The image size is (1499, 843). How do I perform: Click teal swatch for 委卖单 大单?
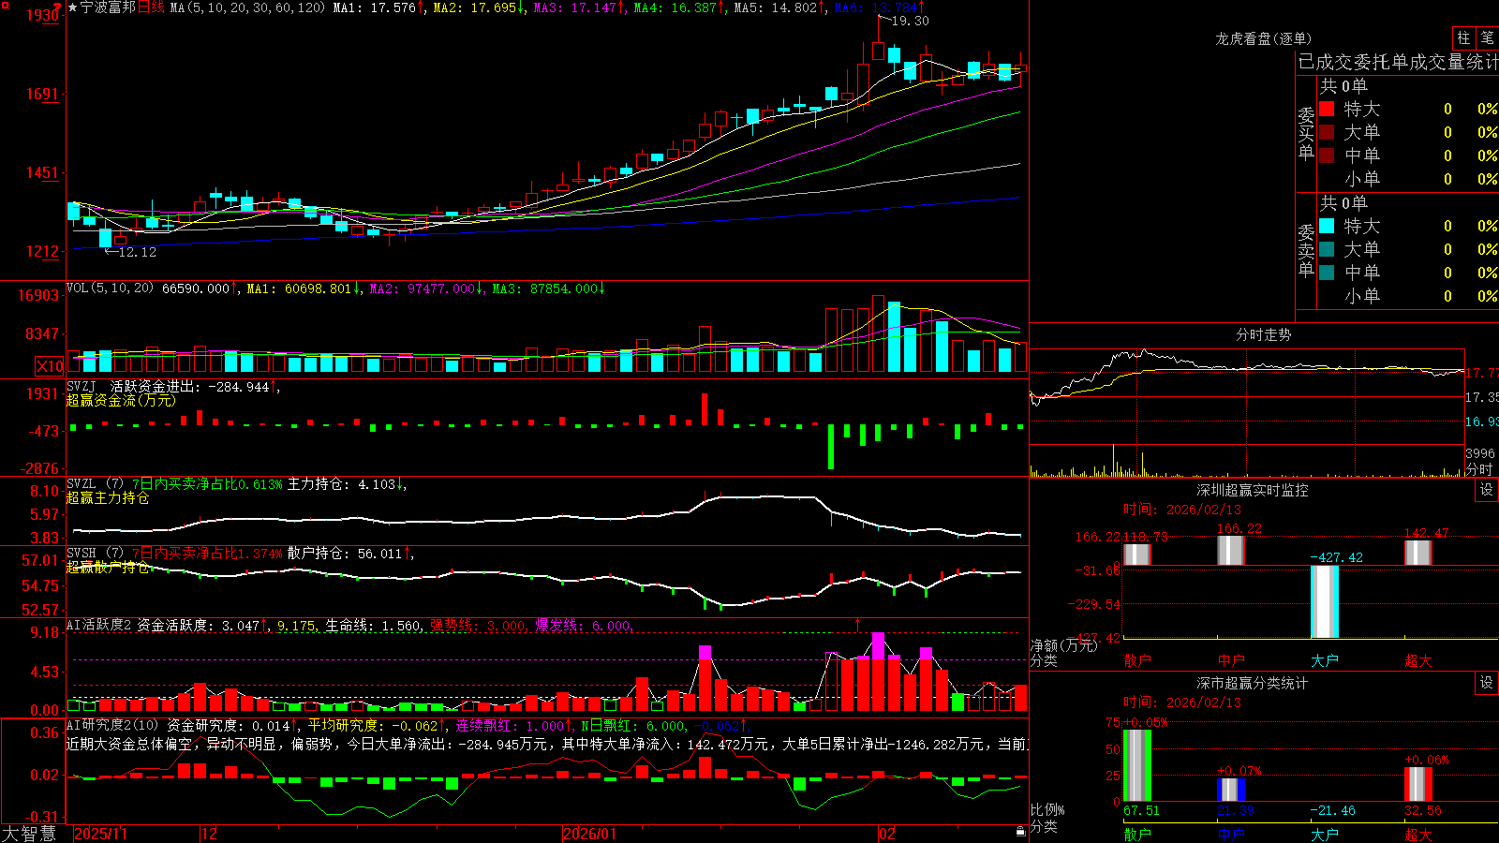pos(1327,249)
